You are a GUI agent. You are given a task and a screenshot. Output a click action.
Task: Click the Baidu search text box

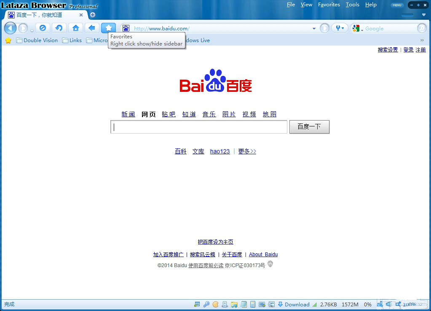[x=199, y=127]
